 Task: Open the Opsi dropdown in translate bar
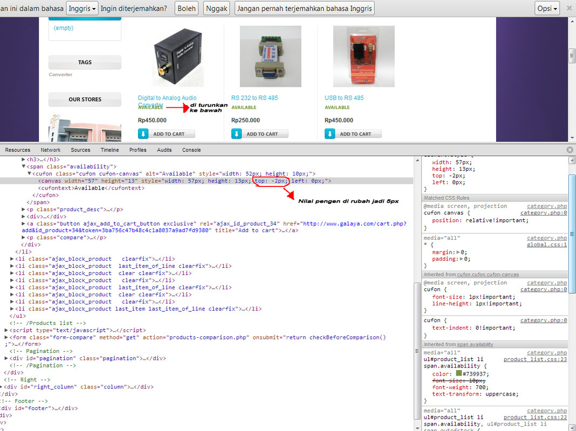[x=547, y=8]
